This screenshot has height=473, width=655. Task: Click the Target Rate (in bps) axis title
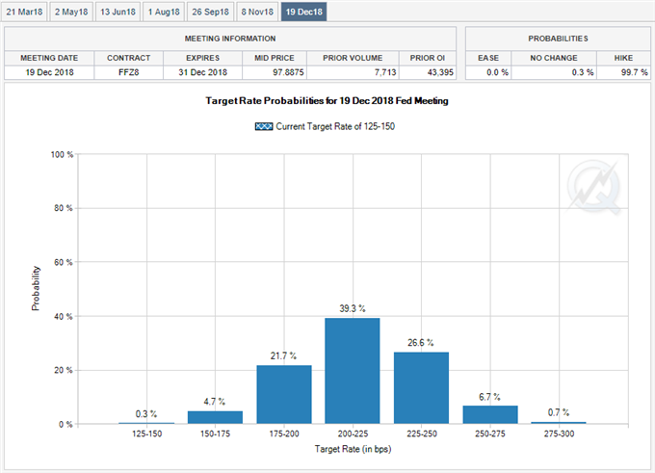click(x=353, y=449)
